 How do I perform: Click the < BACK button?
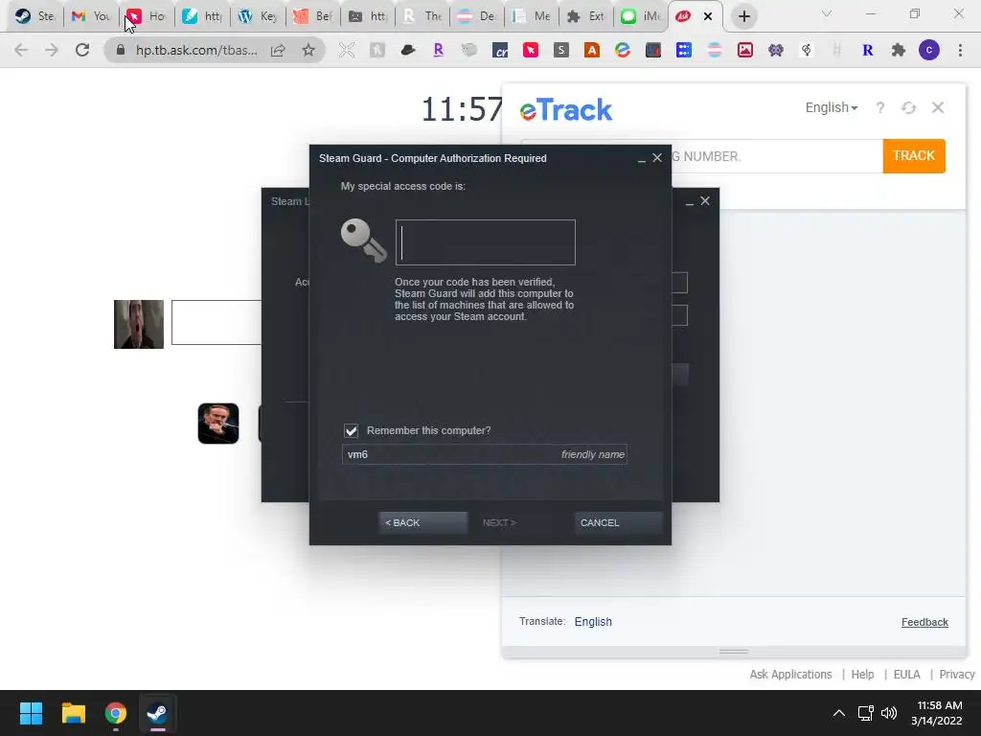(422, 522)
